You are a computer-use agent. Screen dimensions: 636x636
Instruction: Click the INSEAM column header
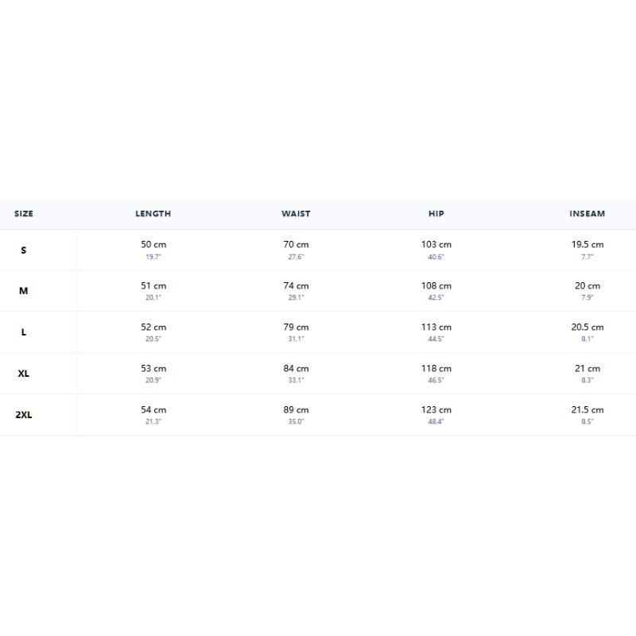pyautogui.click(x=587, y=214)
